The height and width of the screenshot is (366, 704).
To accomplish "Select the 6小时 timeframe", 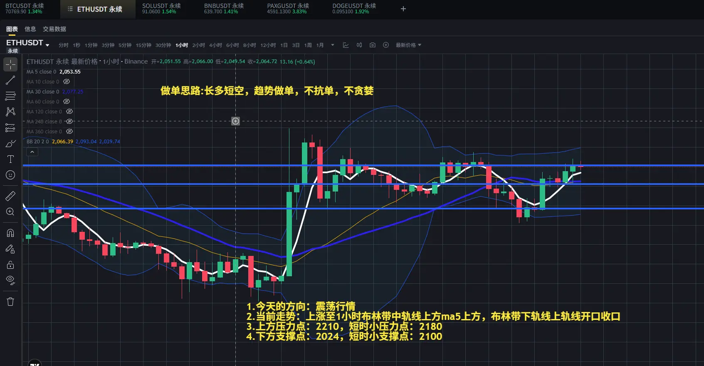I will point(232,45).
